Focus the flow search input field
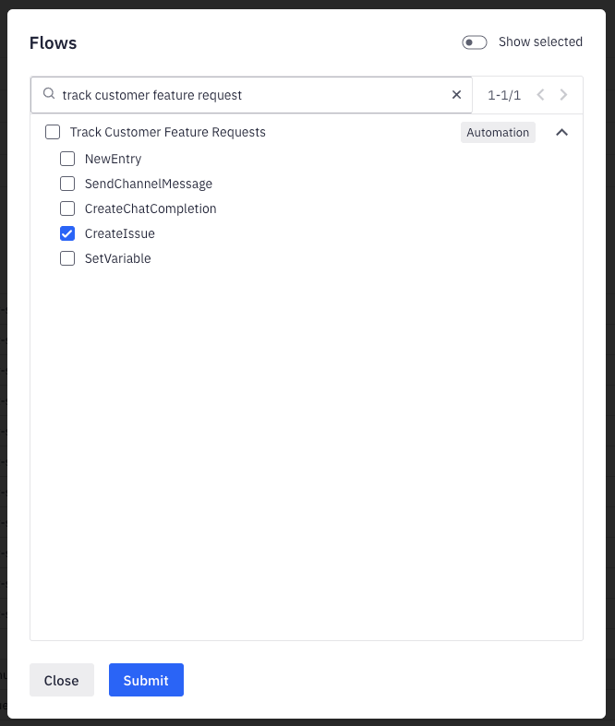The width and height of the screenshot is (615, 726). pyautogui.click(x=249, y=95)
